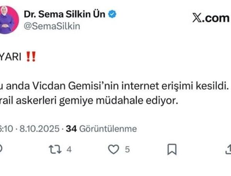Click the share icon at right edge

[228, 149]
